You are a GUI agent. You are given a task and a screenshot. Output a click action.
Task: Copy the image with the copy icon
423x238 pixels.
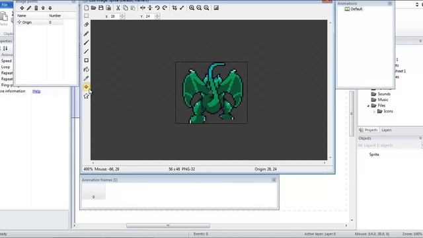point(126,8)
